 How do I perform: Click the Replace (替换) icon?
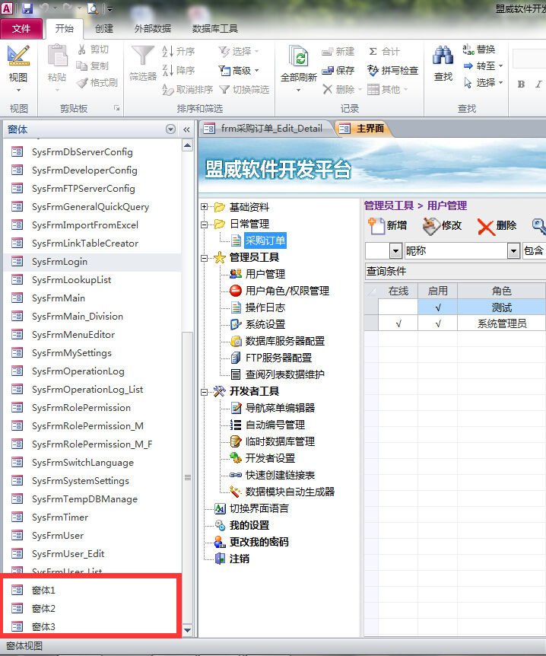468,49
